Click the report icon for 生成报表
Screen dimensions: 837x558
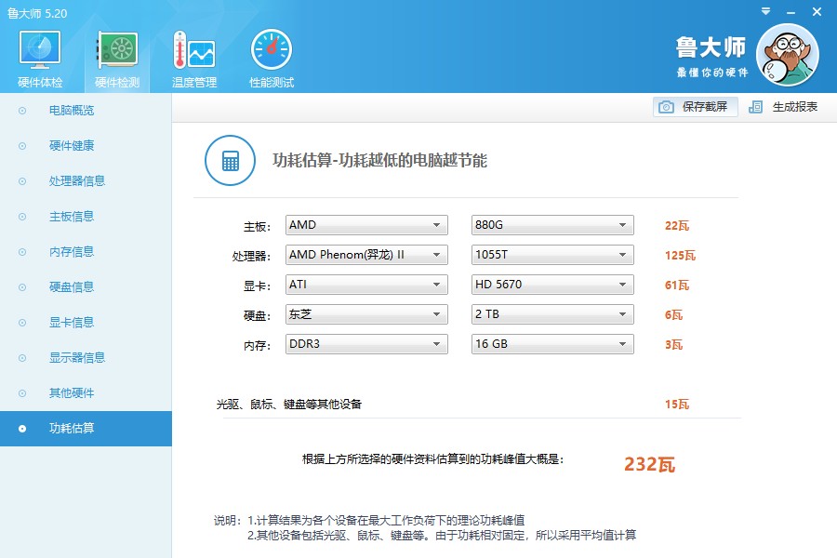pos(756,107)
